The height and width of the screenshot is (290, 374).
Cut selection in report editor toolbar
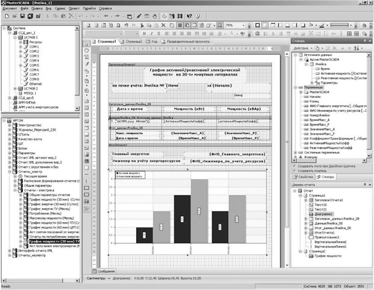pos(142,25)
